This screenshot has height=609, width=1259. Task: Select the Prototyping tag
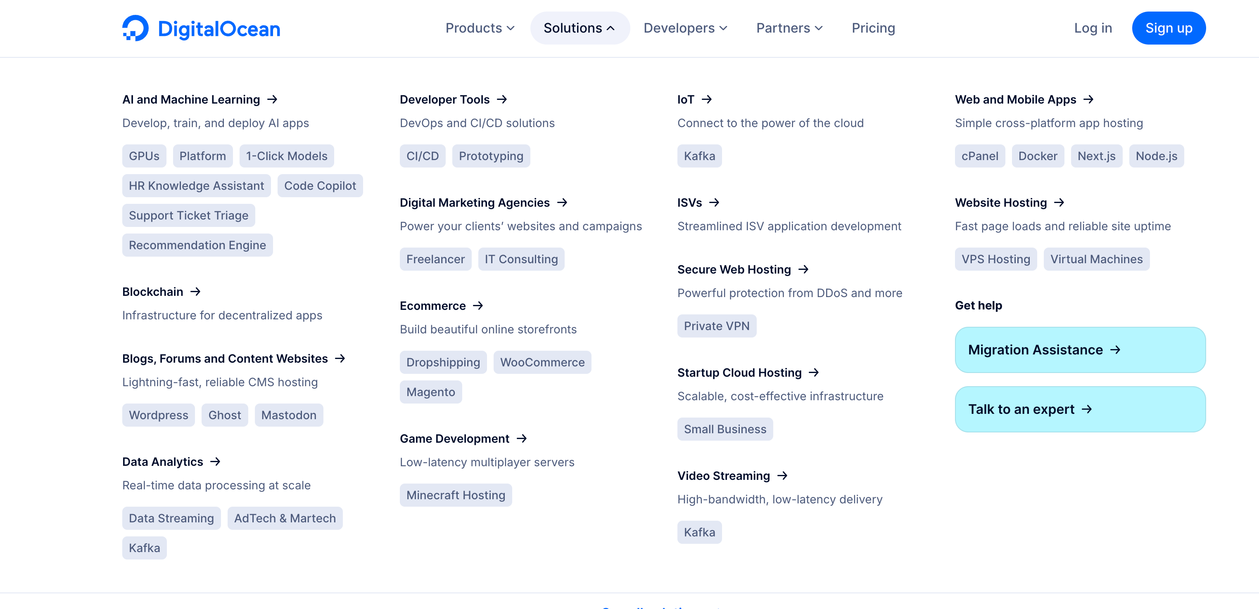click(491, 156)
